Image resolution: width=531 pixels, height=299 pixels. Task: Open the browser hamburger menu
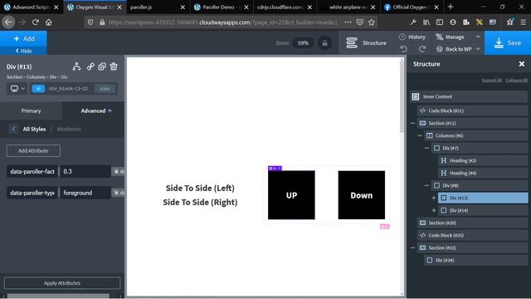coord(524,22)
